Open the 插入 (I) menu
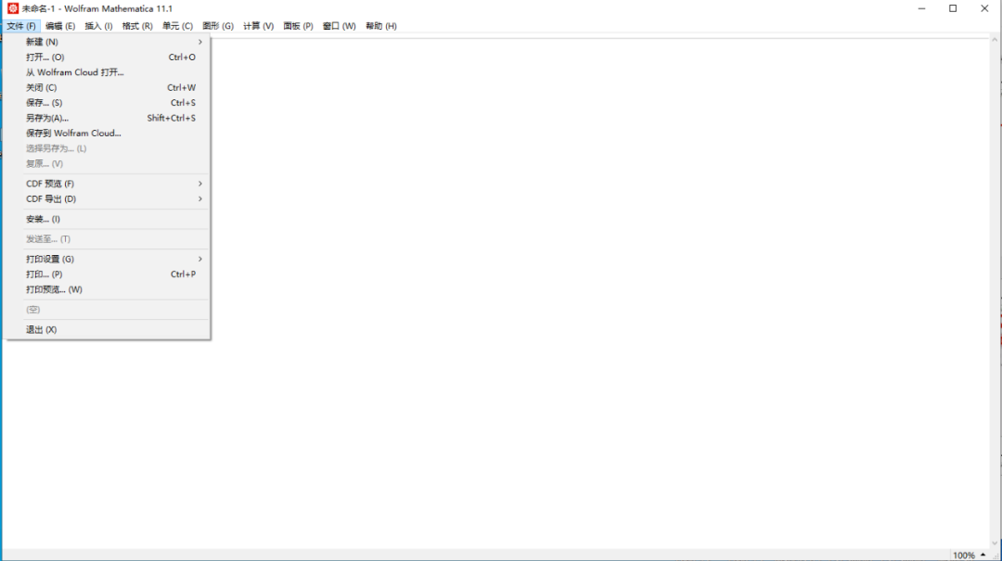The image size is (1002, 561). click(98, 26)
